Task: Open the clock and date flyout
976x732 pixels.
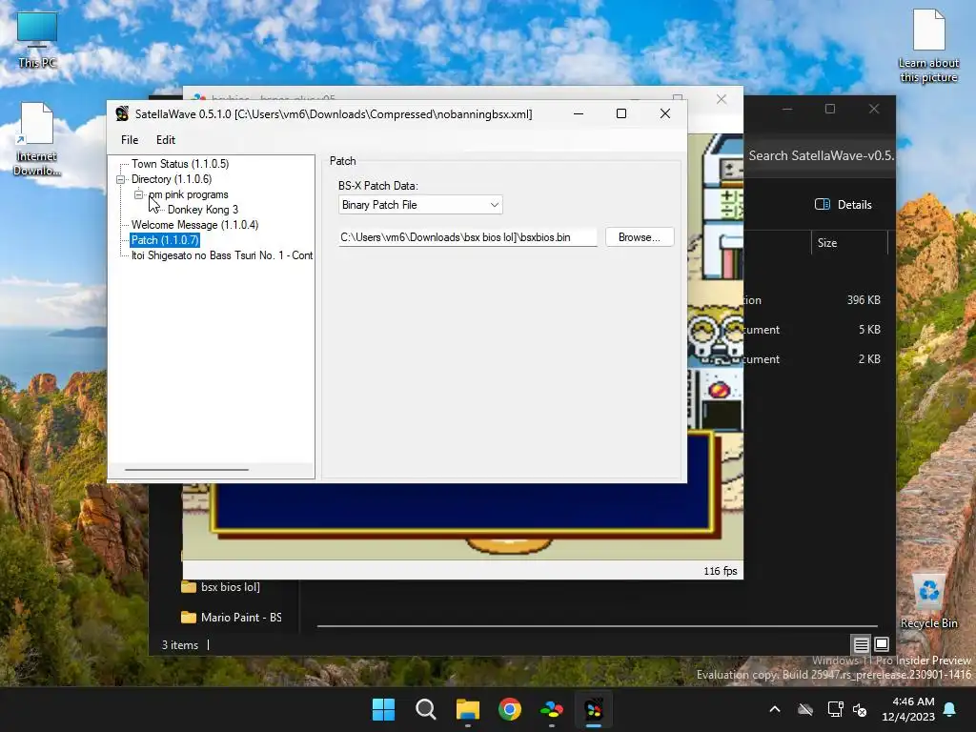Action: coord(908,709)
